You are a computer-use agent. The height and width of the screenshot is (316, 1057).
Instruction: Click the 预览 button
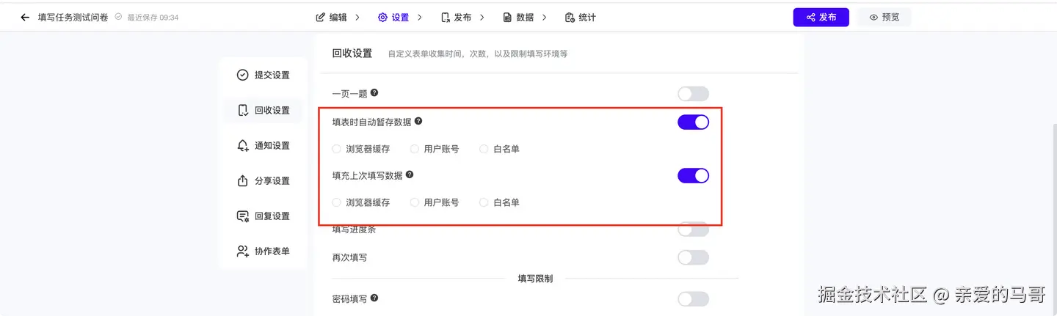pyautogui.click(x=884, y=18)
